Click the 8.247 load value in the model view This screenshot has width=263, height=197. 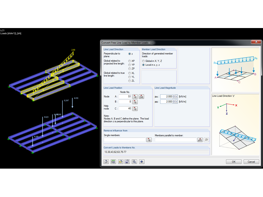66,100
